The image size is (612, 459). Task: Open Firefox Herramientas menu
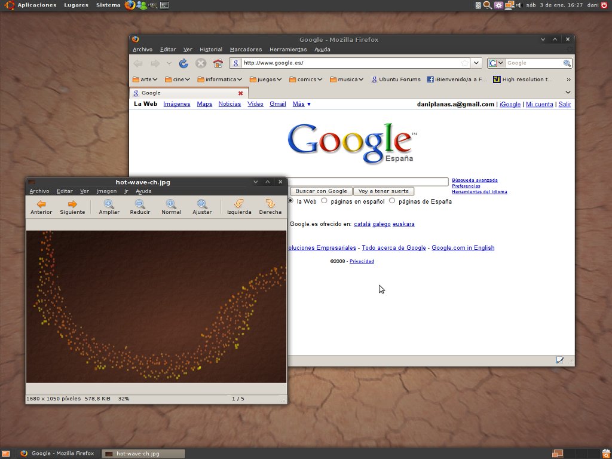(x=288, y=50)
